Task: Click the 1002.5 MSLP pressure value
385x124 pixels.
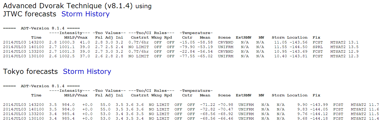Action: [67, 56]
